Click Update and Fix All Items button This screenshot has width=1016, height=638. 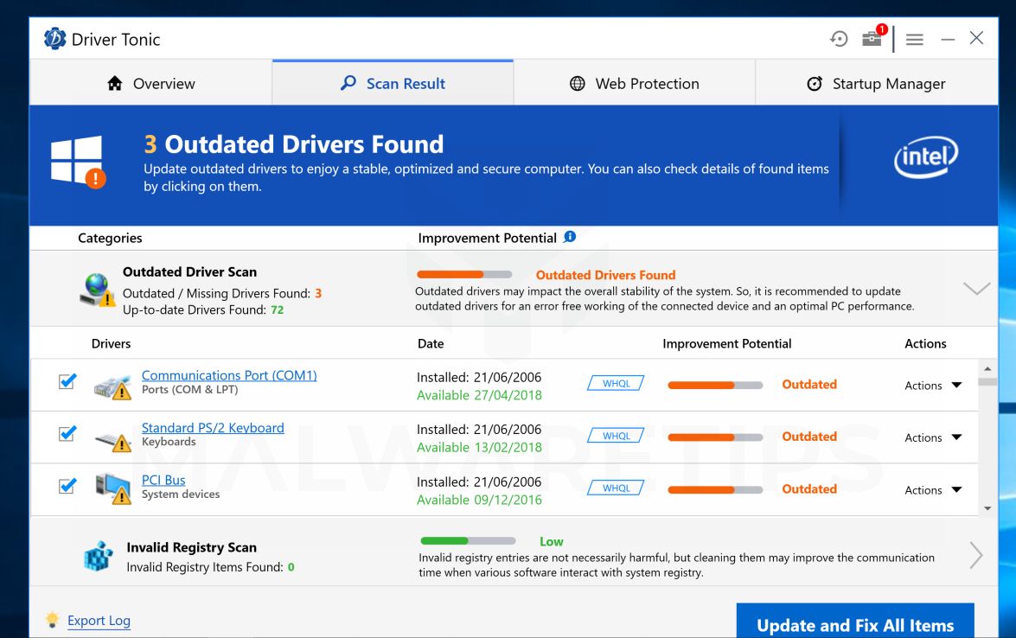[x=855, y=624]
